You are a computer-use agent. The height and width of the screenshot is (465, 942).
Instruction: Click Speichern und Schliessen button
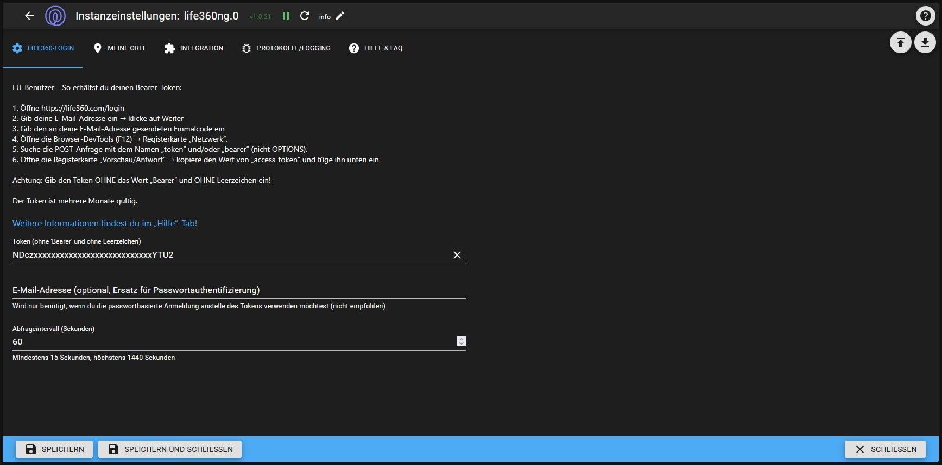click(170, 449)
